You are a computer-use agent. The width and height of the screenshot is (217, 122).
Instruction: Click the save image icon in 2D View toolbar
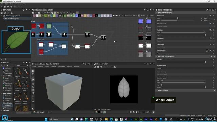click(98, 67)
